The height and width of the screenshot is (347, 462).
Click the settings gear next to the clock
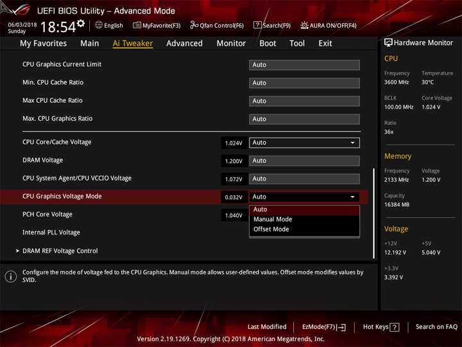81,23
